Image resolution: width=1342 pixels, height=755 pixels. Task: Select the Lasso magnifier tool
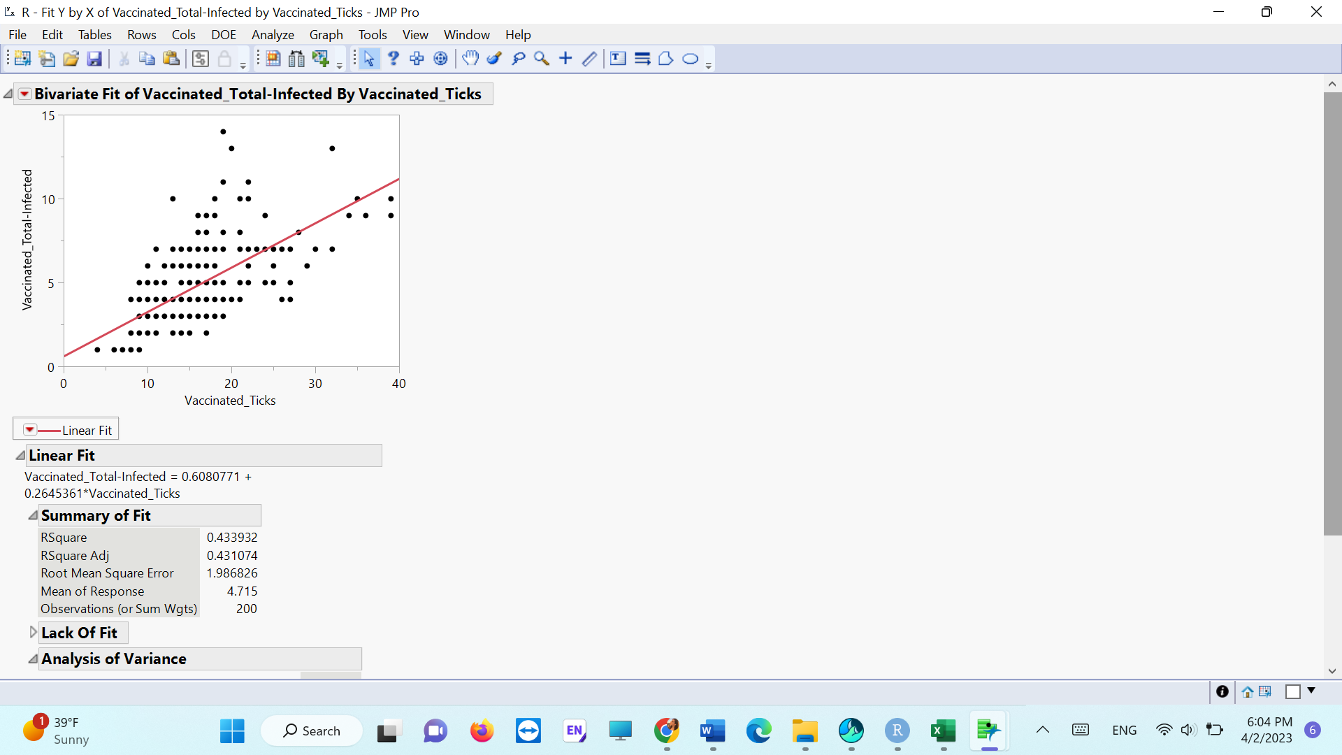tap(518, 59)
